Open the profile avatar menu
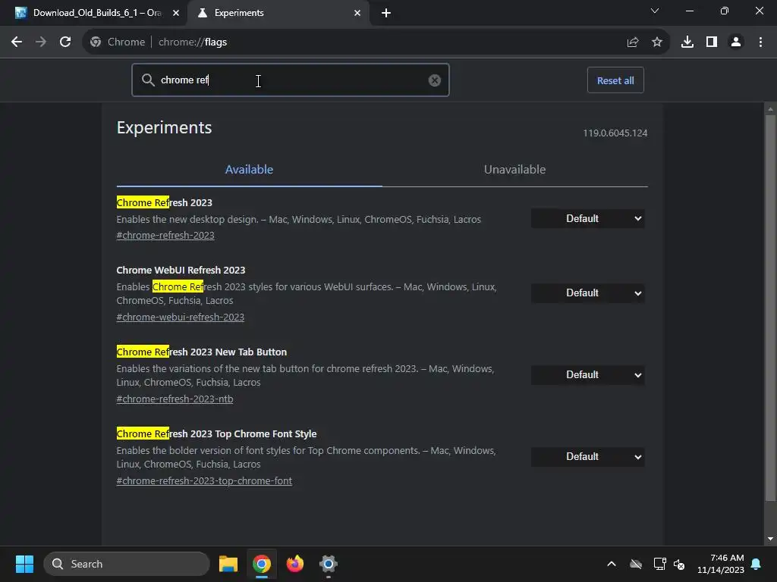The width and height of the screenshot is (777, 582). point(736,42)
